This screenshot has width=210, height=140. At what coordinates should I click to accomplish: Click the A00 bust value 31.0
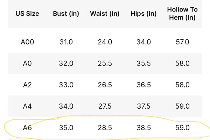click(x=66, y=42)
